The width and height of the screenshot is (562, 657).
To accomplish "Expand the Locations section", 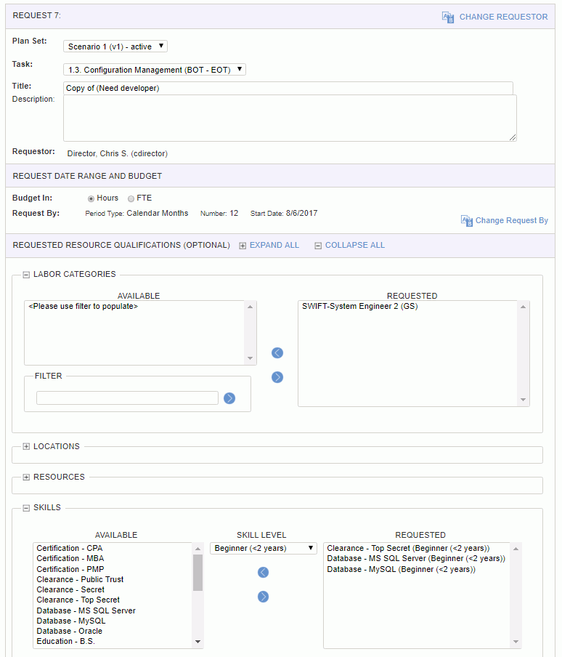I will pyautogui.click(x=26, y=447).
